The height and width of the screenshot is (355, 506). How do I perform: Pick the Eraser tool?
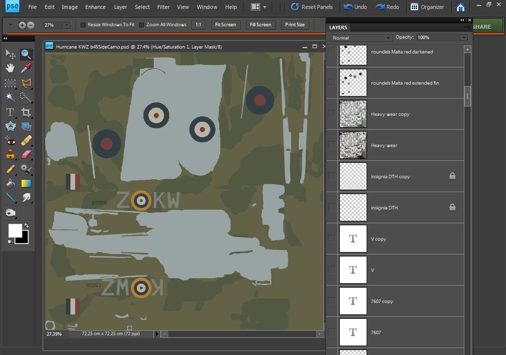26,155
